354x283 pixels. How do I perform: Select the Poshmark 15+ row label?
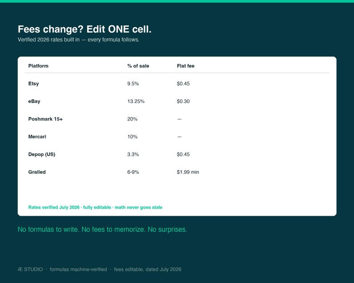45,119
